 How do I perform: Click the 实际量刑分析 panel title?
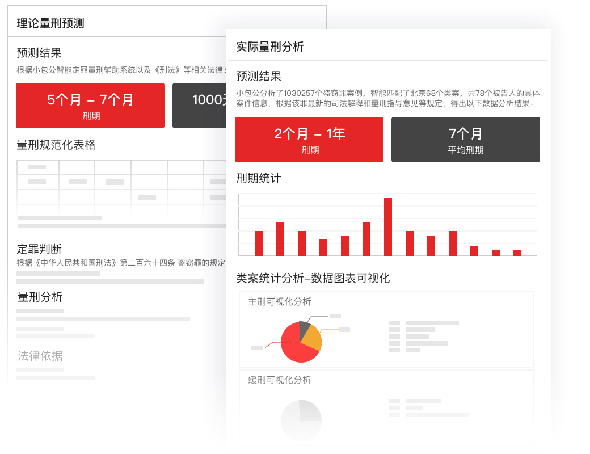[x=270, y=47]
